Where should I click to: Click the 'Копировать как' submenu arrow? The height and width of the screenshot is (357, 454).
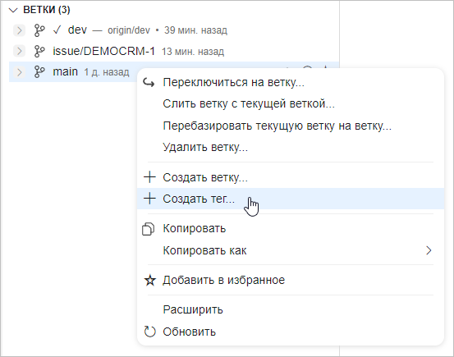pos(429,250)
